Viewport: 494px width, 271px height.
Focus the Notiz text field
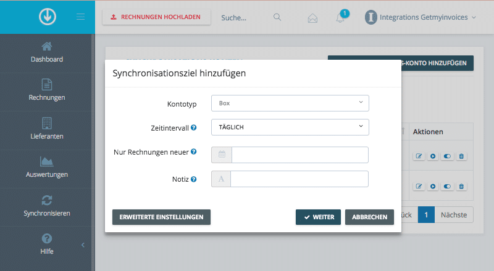pyautogui.click(x=299, y=179)
